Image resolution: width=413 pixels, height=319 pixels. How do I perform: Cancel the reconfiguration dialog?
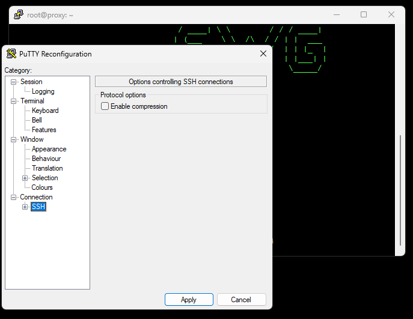pyautogui.click(x=241, y=300)
